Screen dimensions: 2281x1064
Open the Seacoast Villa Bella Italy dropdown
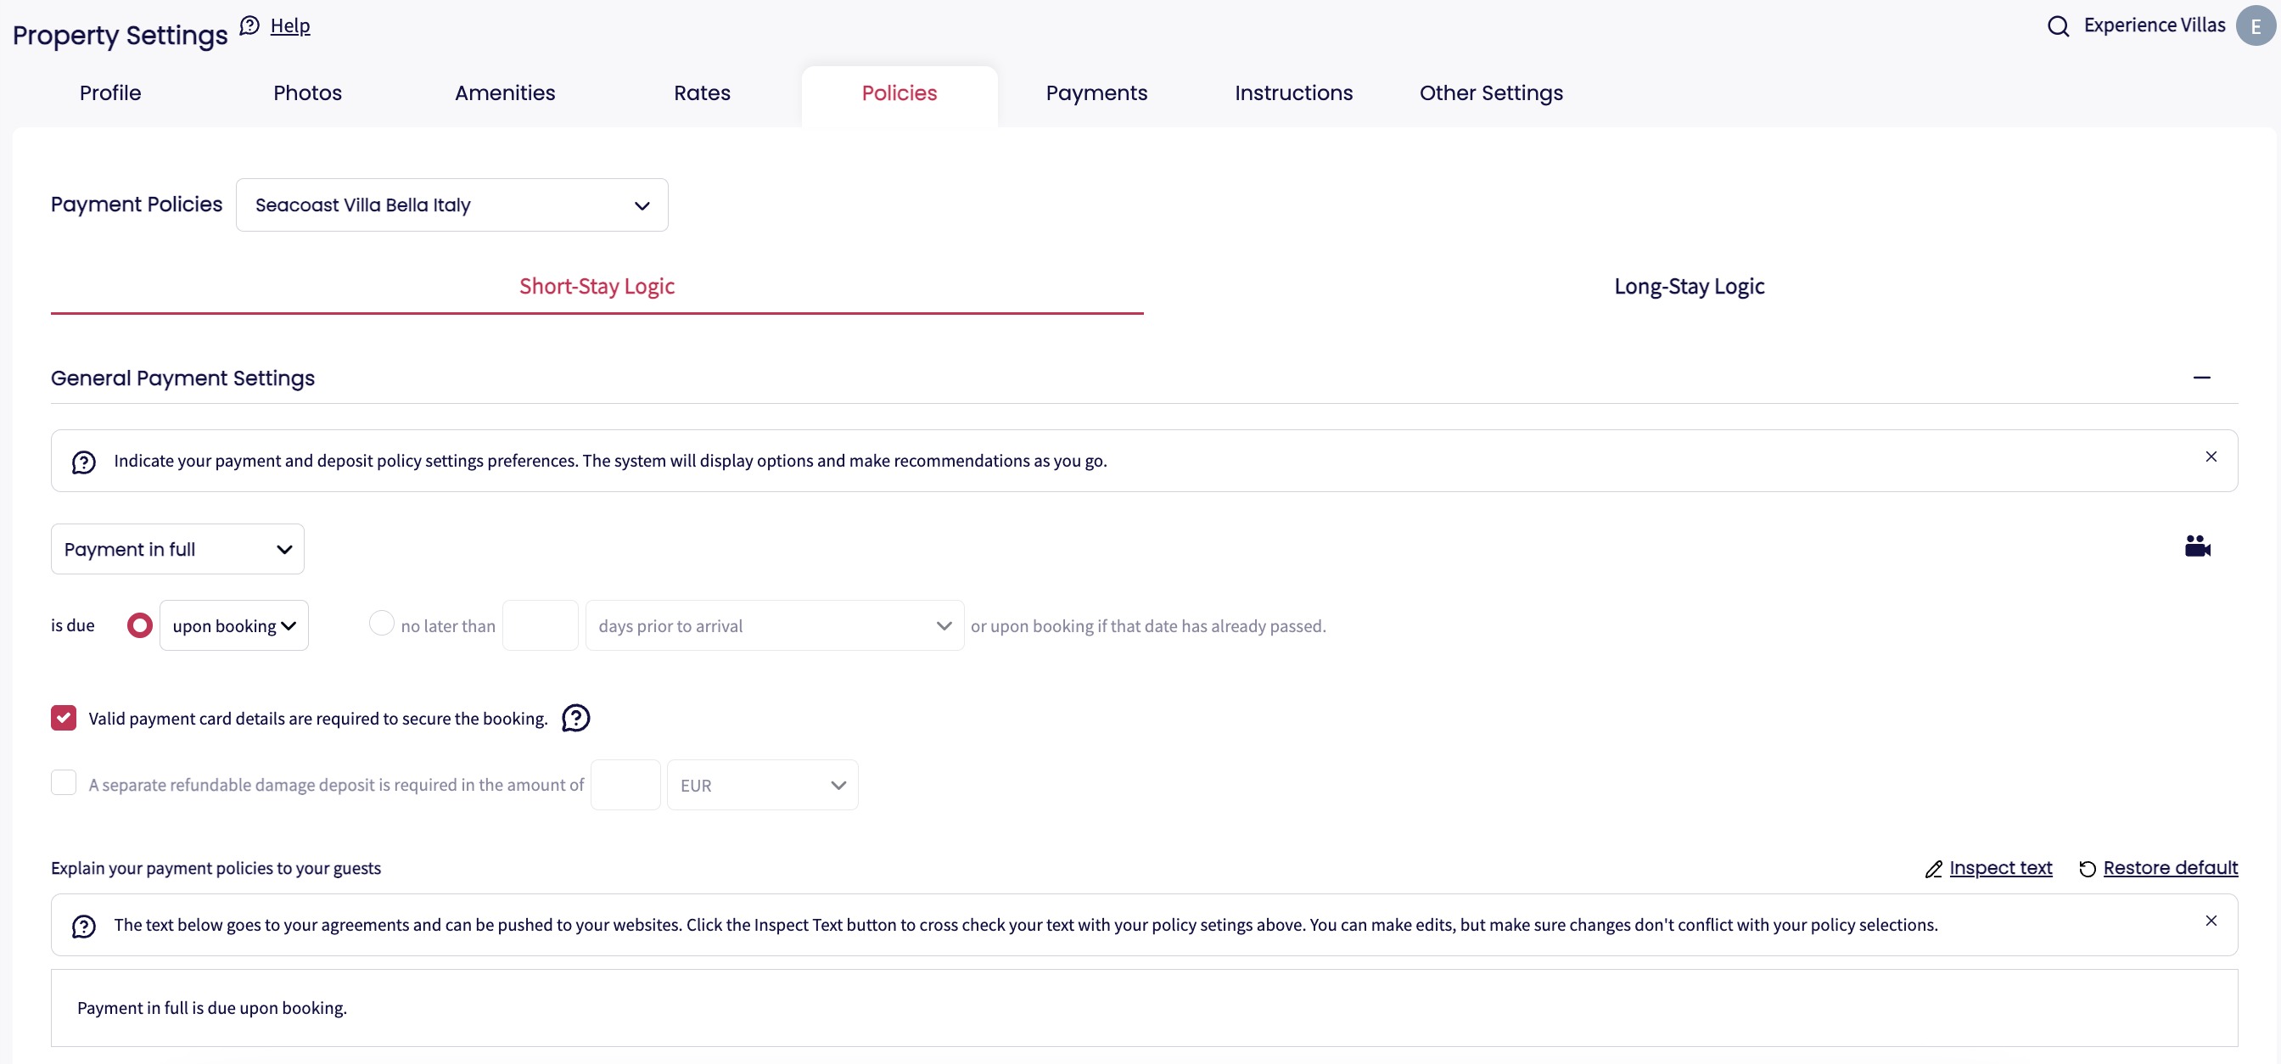click(x=451, y=205)
